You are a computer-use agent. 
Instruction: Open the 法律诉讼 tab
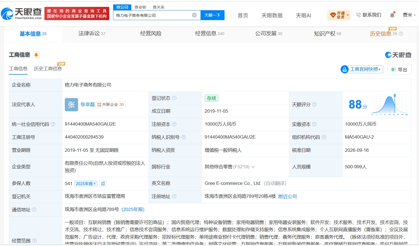(92, 34)
